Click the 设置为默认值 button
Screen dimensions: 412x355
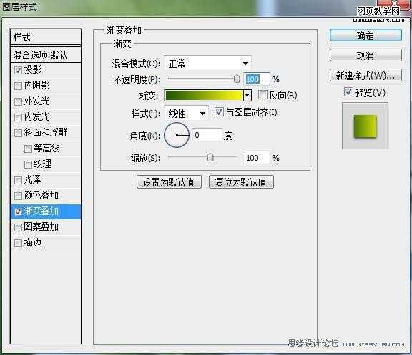tap(169, 182)
